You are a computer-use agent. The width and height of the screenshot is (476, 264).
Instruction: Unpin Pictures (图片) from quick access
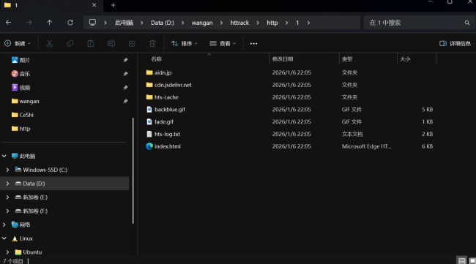(x=125, y=60)
